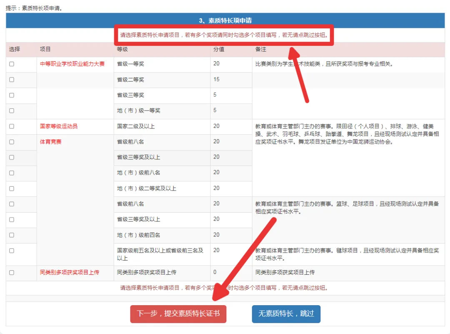Viewport: 450px width, 334px height.
Task: Click the red 下一步，提交素质特长证书 button
Action: tap(178, 314)
